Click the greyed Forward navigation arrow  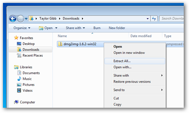tap(20, 19)
